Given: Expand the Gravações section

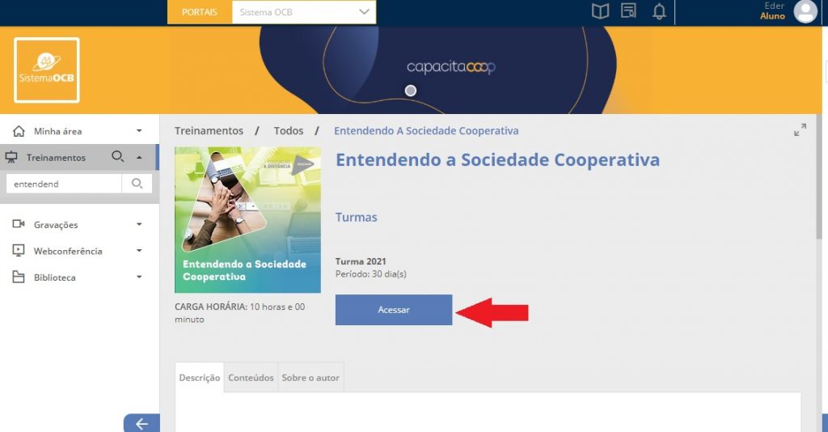Looking at the screenshot, I should pos(78,224).
